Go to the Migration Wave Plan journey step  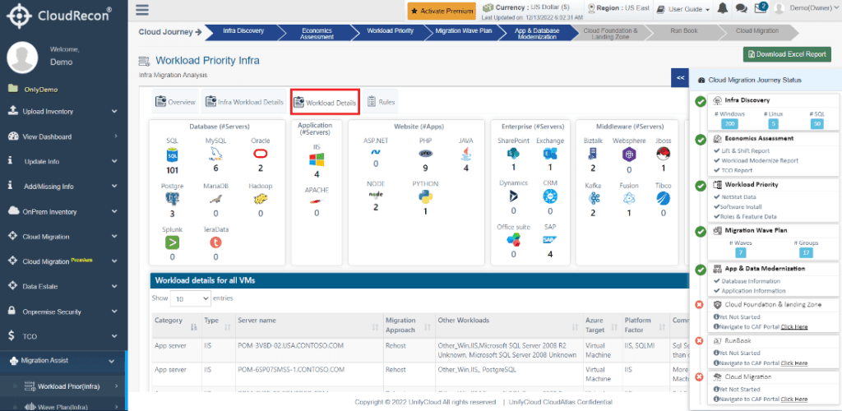point(463,31)
